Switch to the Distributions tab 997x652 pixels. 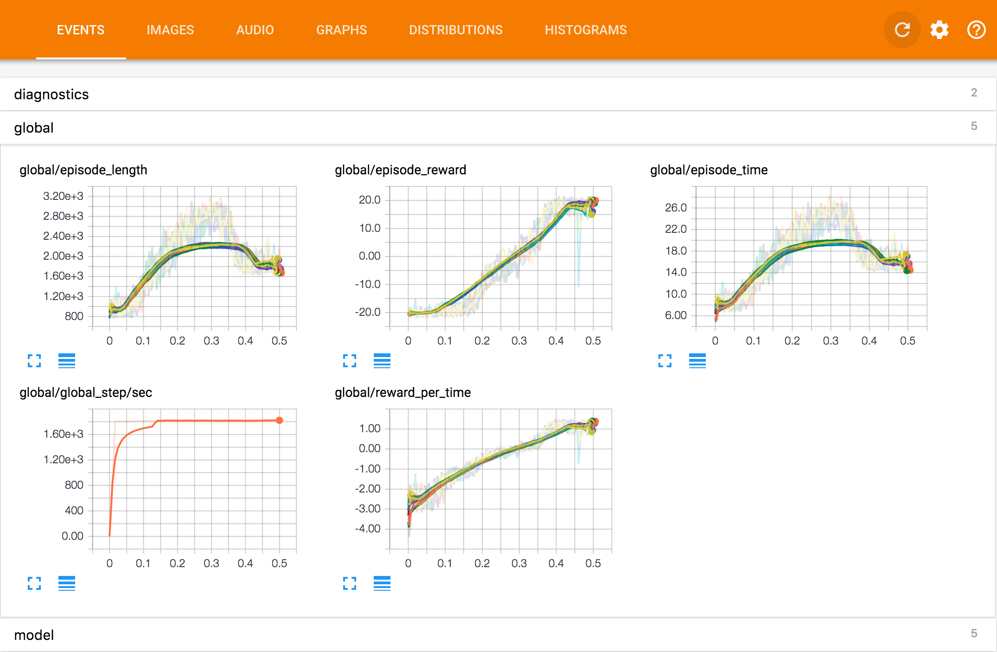point(456,30)
